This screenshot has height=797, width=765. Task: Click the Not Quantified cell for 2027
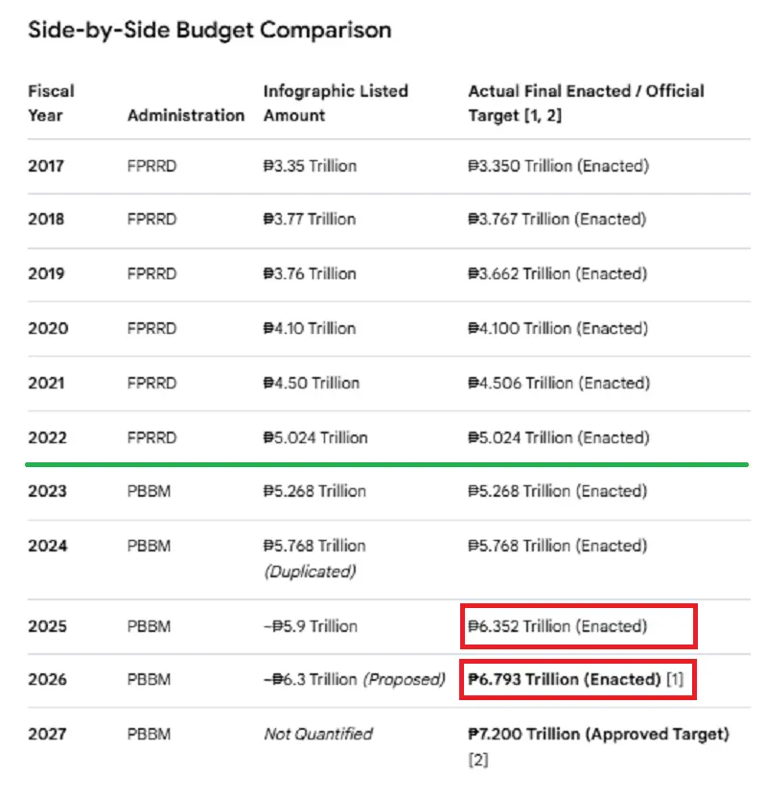[x=318, y=734]
